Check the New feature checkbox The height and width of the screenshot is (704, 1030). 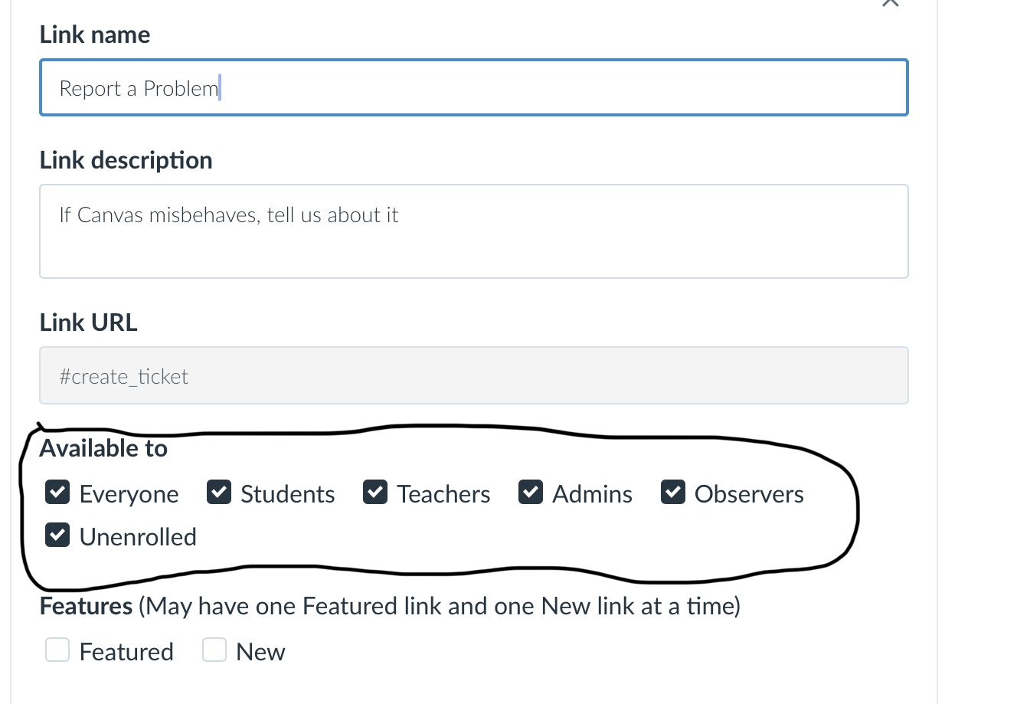(214, 650)
